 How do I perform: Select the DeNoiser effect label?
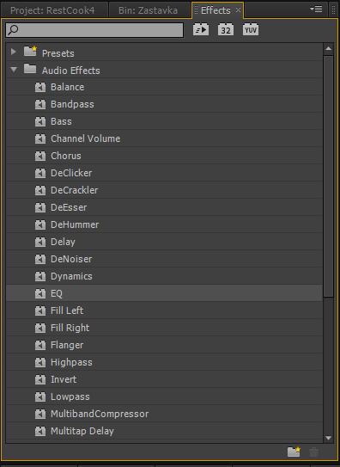pyautogui.click(x=71, y=260)
